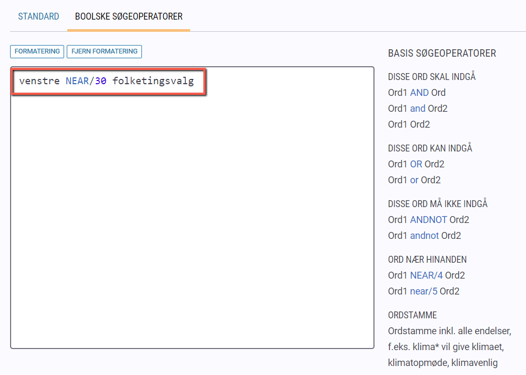Screen dimensions: 526x375
Task: Insert the uppercase OR operator
Action: 416,164
